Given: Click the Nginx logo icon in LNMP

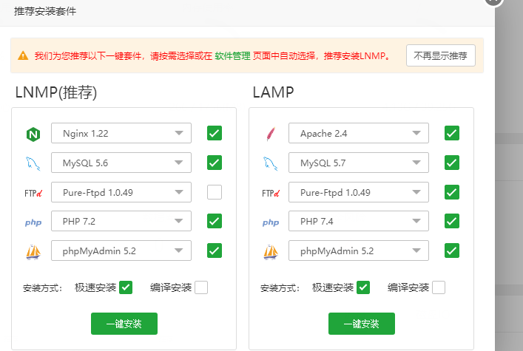Looking at the screenshot, I should click(x=33, y=134).
